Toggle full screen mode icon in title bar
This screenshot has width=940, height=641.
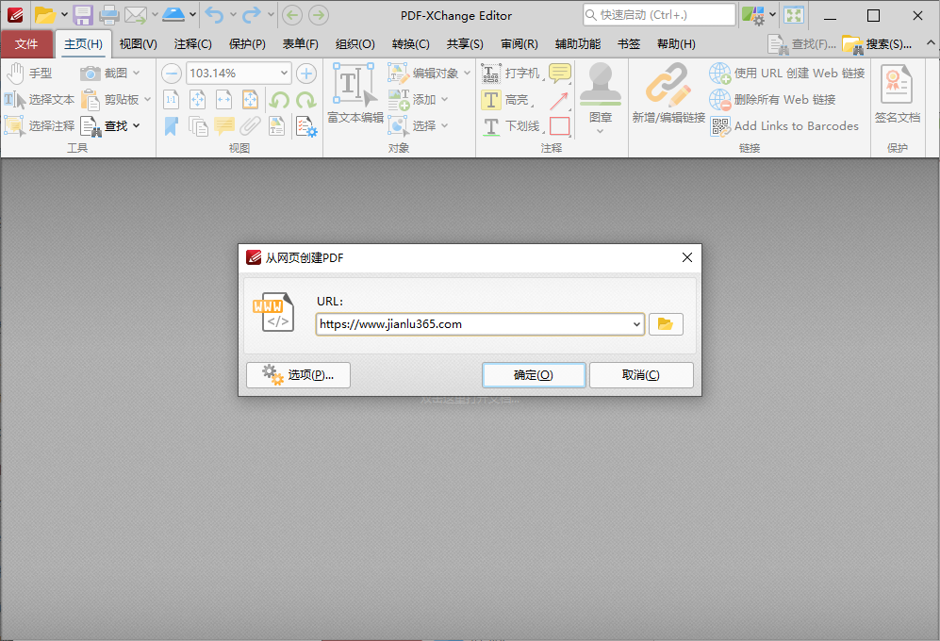pyautogui.click(x=794, y=15)
